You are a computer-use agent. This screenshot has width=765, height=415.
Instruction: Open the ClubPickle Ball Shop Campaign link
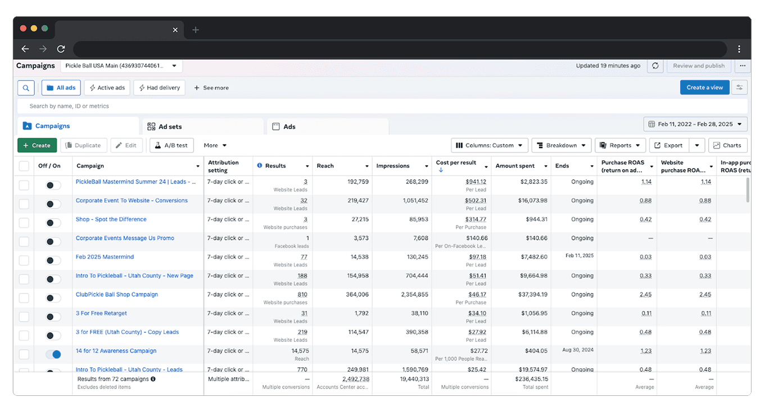pyautogui.click(x=117, y=295)
